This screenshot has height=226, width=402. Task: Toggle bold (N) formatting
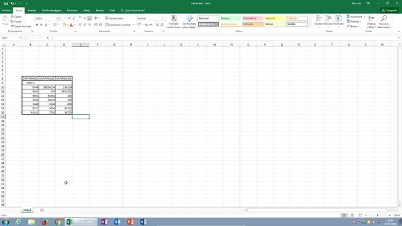(36, 25)
